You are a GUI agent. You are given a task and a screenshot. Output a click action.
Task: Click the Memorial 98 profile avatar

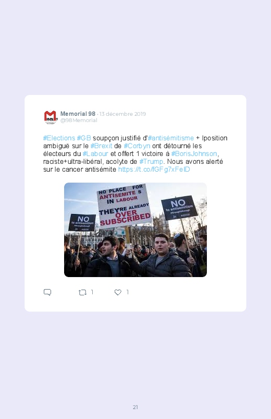tap(51, 117)
